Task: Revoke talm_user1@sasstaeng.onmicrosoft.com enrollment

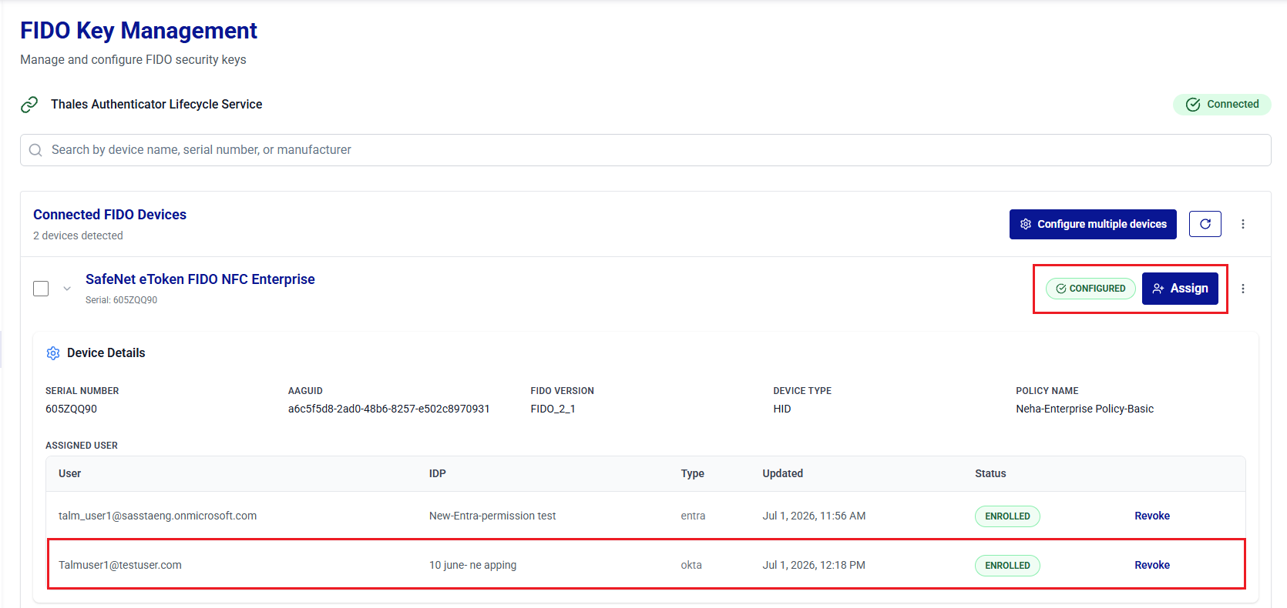Action: coord(1152,516)
